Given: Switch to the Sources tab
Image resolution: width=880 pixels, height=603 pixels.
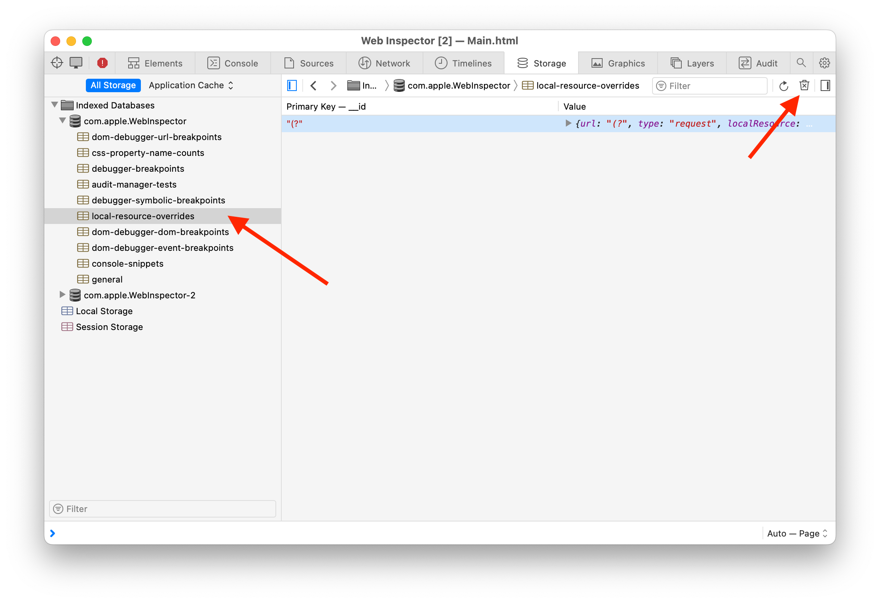Looking at the screenshot, I should tap(309, 63).
